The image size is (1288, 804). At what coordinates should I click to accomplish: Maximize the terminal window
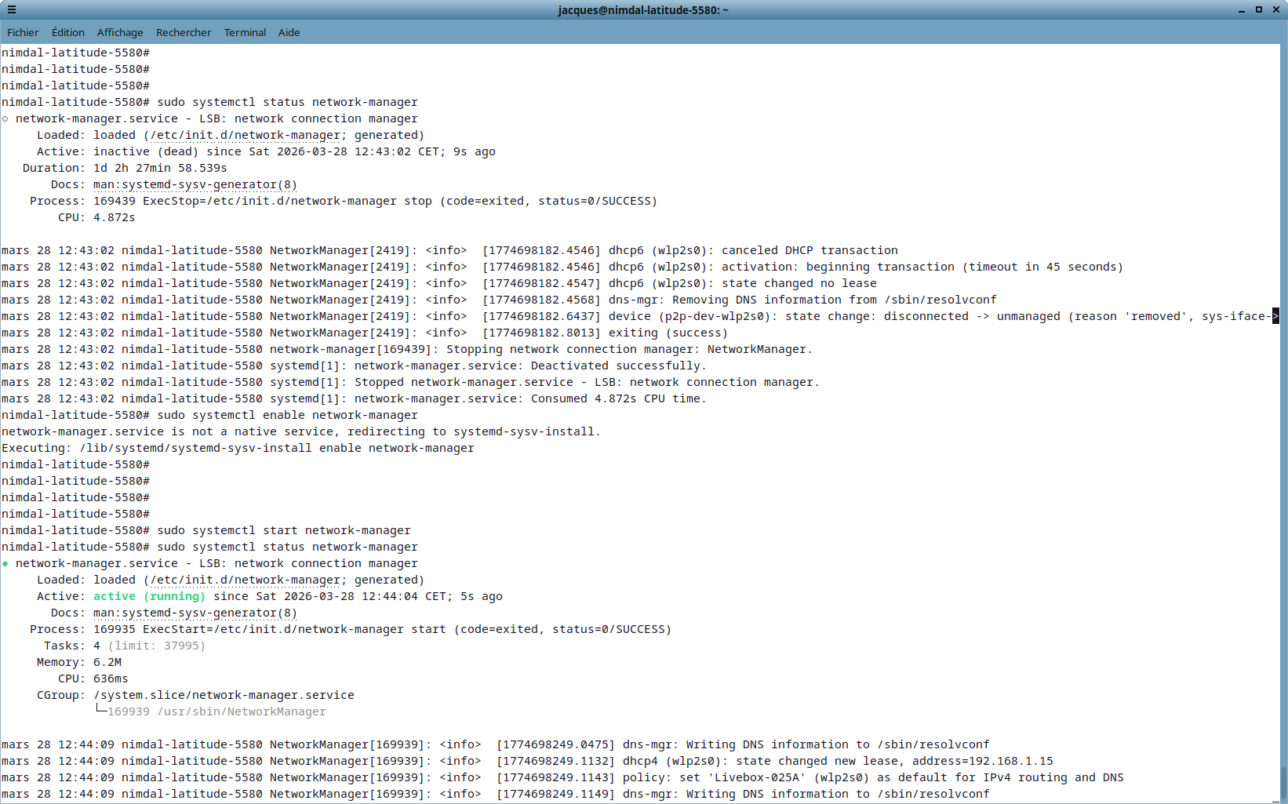click(1259, 10)
